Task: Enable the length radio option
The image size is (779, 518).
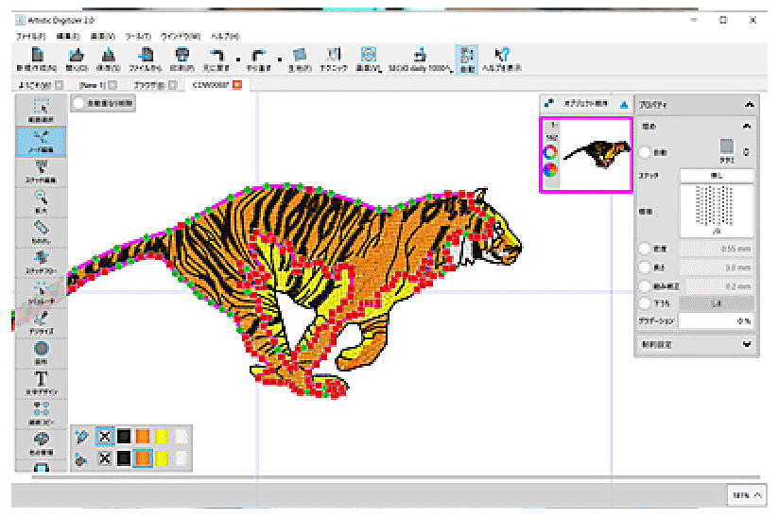Action: (x=645, y=268)
